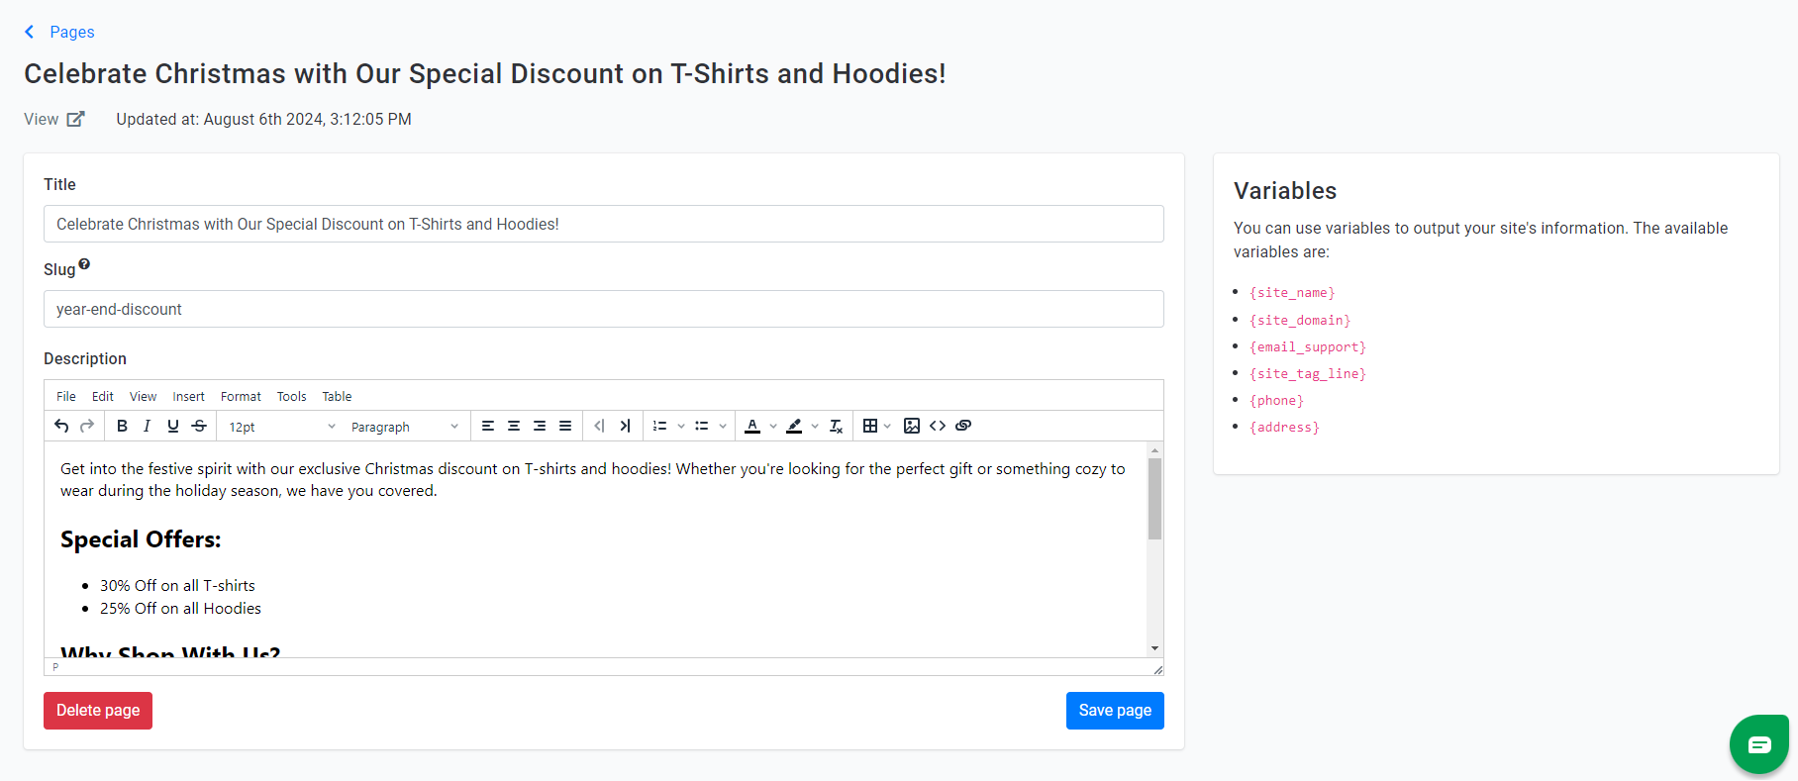Insert an image into the description
Image resolution: width=1798 pixels, height=781 pixels.
pos(912,426)
